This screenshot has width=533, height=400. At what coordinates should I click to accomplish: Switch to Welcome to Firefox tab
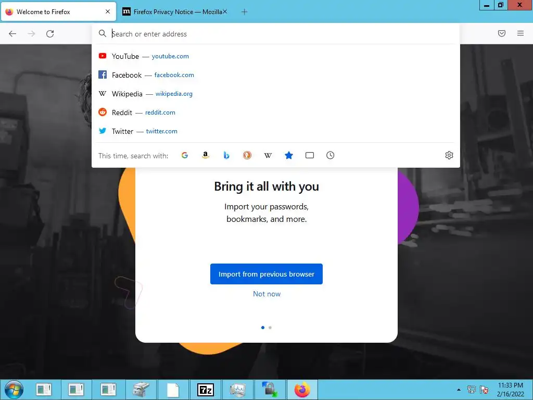pyautogui.click(x=59, y=11)
